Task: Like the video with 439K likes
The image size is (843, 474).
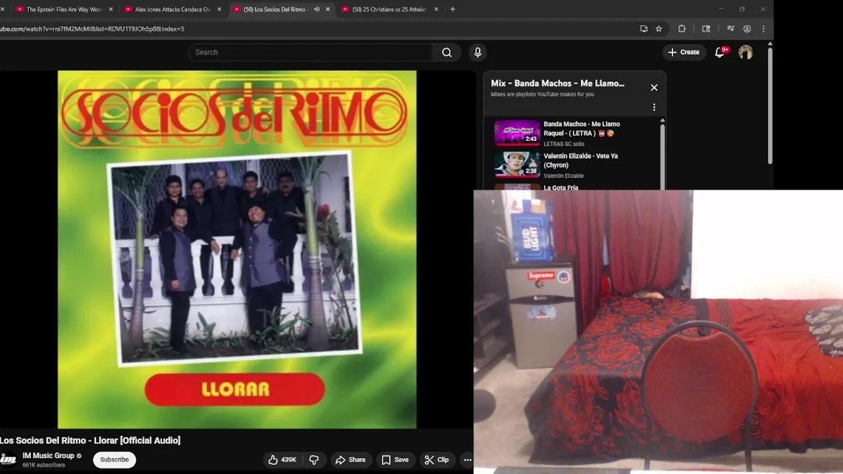Action: [x=282, y=460]
